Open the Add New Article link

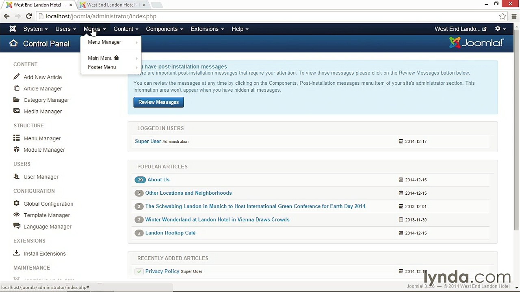[43, 77]
